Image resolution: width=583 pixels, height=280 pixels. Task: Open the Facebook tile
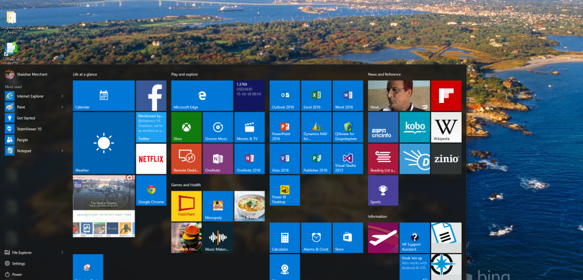click(x=151, y=95)
